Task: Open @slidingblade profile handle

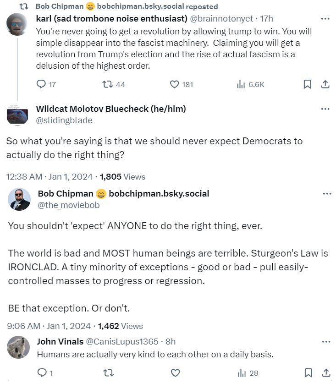Action: point(64,120)
